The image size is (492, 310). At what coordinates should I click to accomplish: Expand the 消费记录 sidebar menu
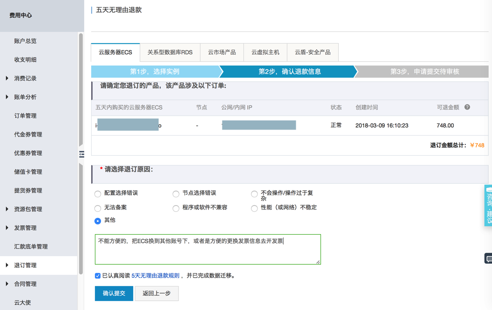(7, 78)
